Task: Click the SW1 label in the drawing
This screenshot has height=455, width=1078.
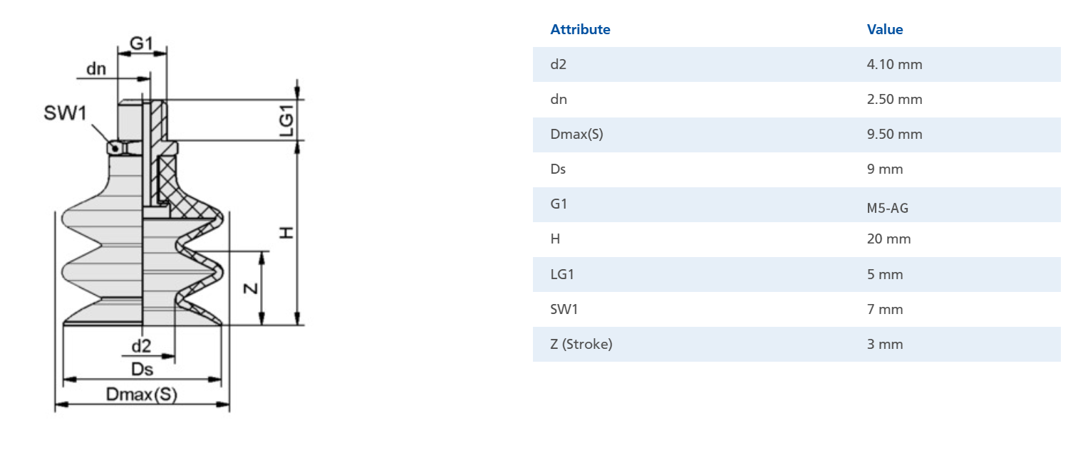Action: pyautogui.click(x=65, y=113)
